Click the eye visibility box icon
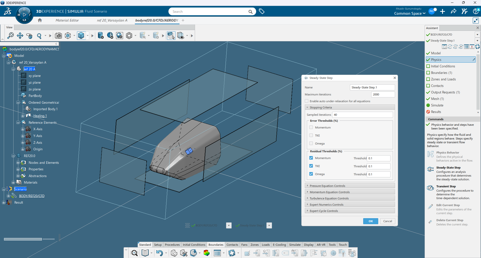The width and height of the screenshot is (481, 258). click(181, 36)
